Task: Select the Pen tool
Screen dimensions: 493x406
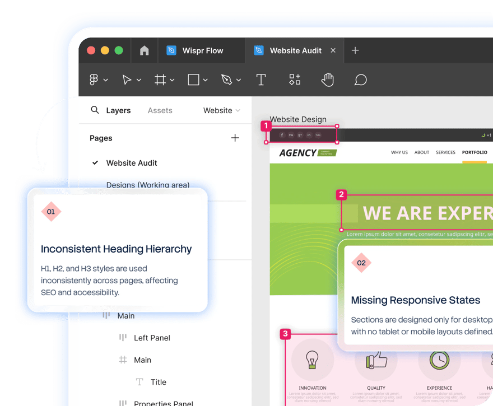Action: (227, 80)
